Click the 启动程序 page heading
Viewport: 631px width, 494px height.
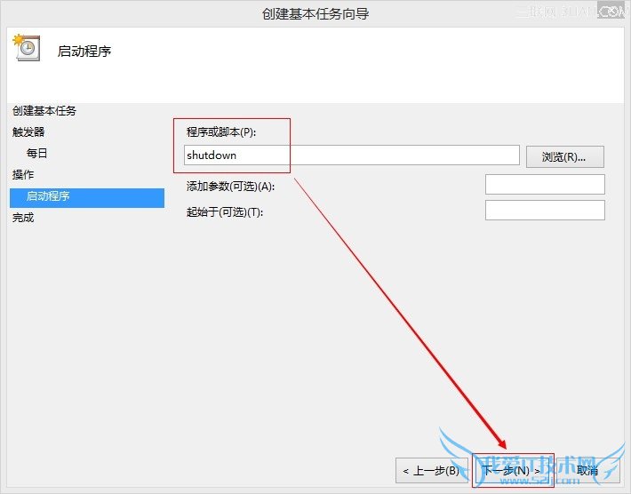(x=84, y=52)
